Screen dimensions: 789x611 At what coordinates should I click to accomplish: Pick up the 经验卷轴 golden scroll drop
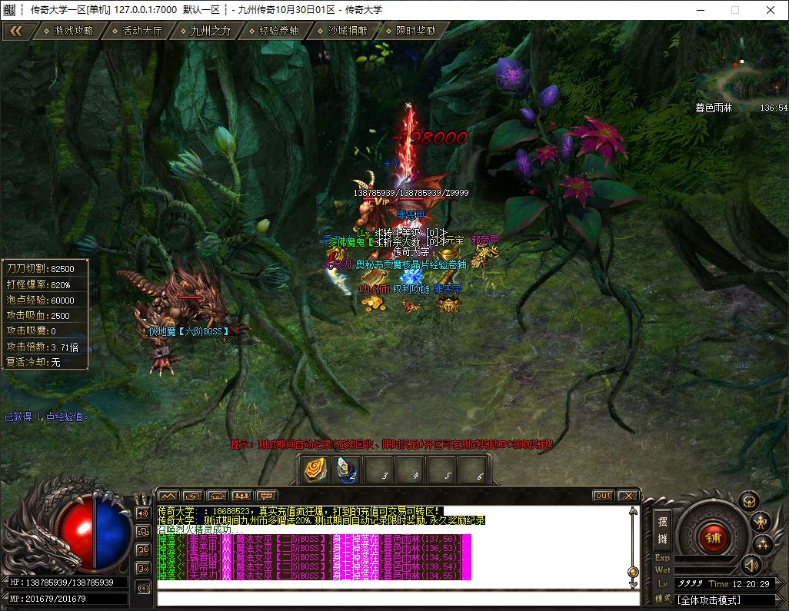tap(447, 277)
